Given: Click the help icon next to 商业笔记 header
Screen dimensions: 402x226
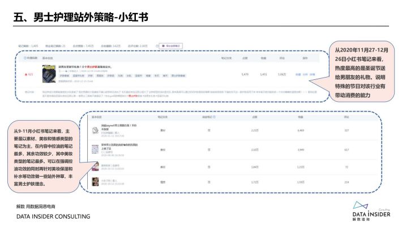Looking at the screenshot, I should 215,117.
